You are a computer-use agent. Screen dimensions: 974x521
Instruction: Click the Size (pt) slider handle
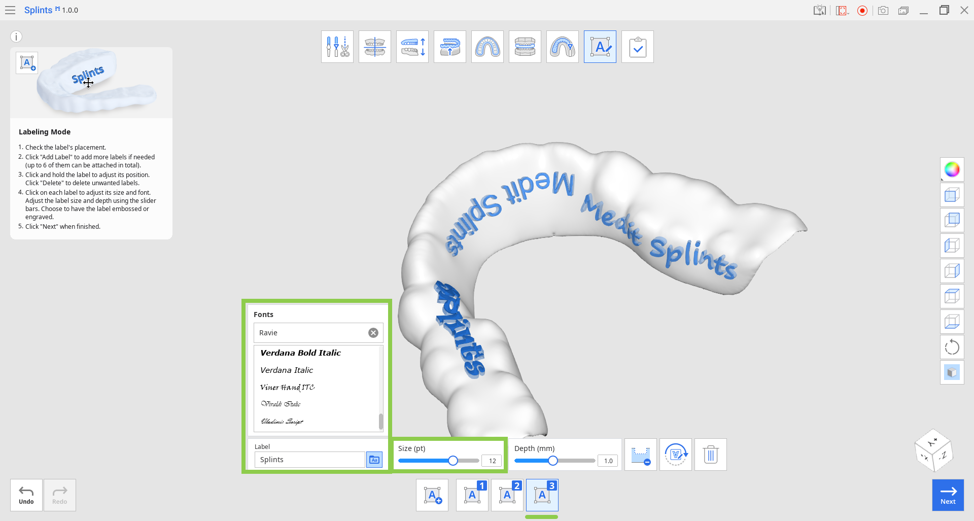tap(453, 461)
